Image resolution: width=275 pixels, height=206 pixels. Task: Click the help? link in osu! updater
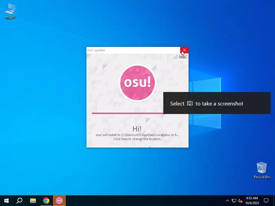[183, 56]
